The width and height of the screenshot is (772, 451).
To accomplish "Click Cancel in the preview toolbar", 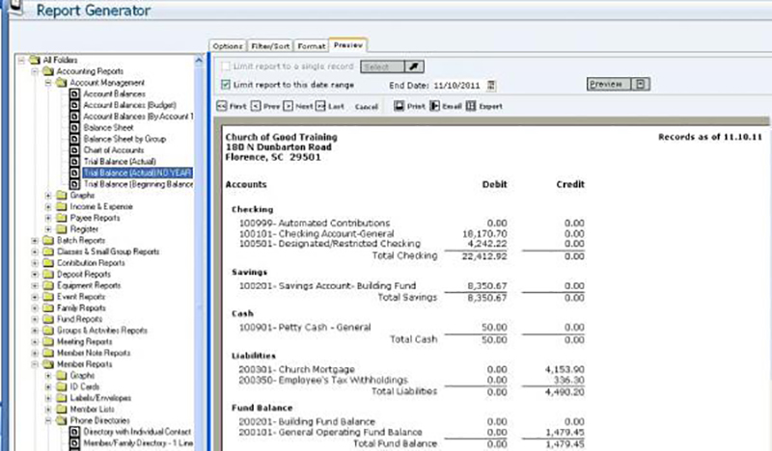I will (367, 107).
